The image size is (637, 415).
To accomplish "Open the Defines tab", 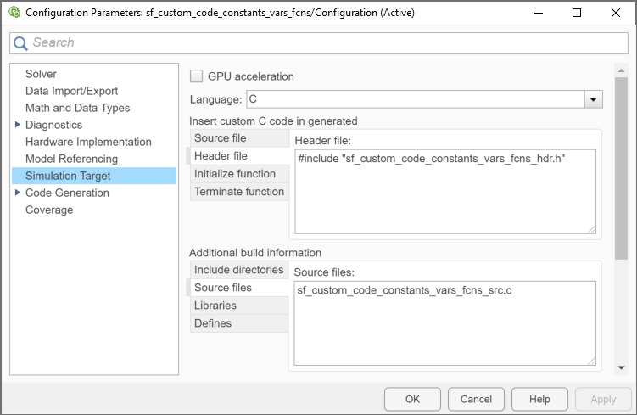I will click(213, 323).
